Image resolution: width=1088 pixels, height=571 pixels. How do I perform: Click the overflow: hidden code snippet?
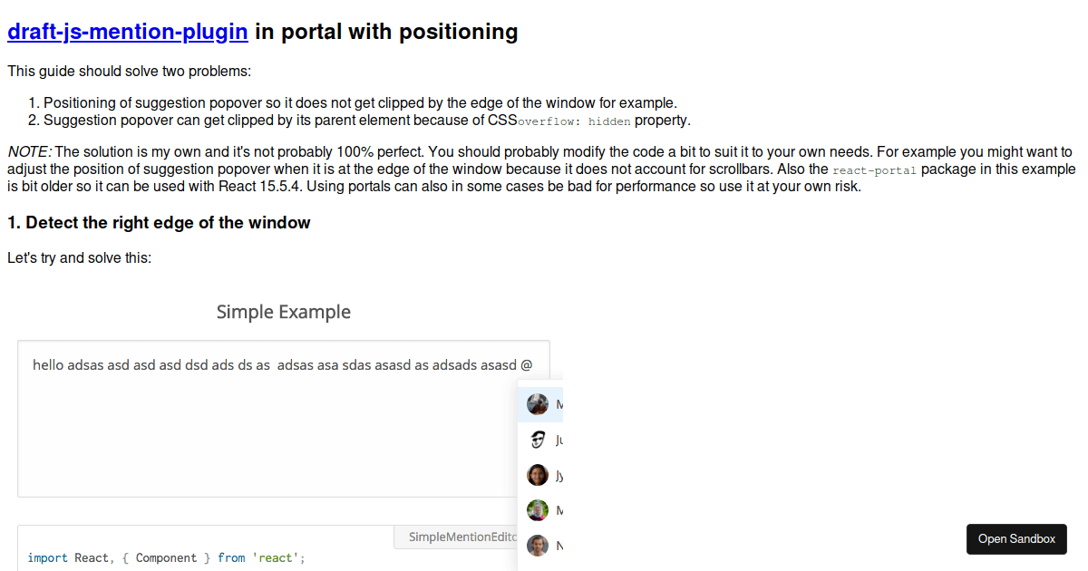click(x=574, y=121)
